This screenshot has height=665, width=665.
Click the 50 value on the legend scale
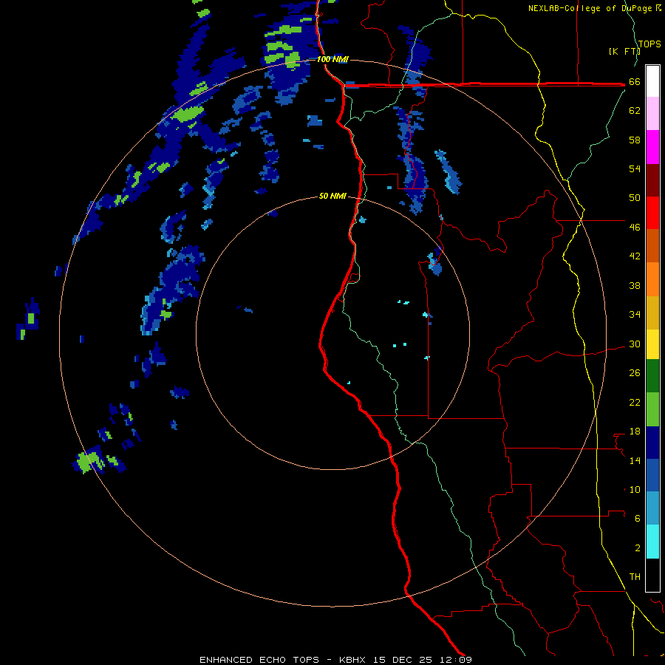[x=635, y=198]
